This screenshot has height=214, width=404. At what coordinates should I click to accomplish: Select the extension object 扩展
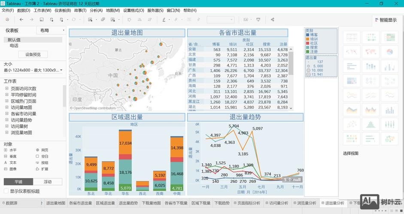[x=42, y=169]
